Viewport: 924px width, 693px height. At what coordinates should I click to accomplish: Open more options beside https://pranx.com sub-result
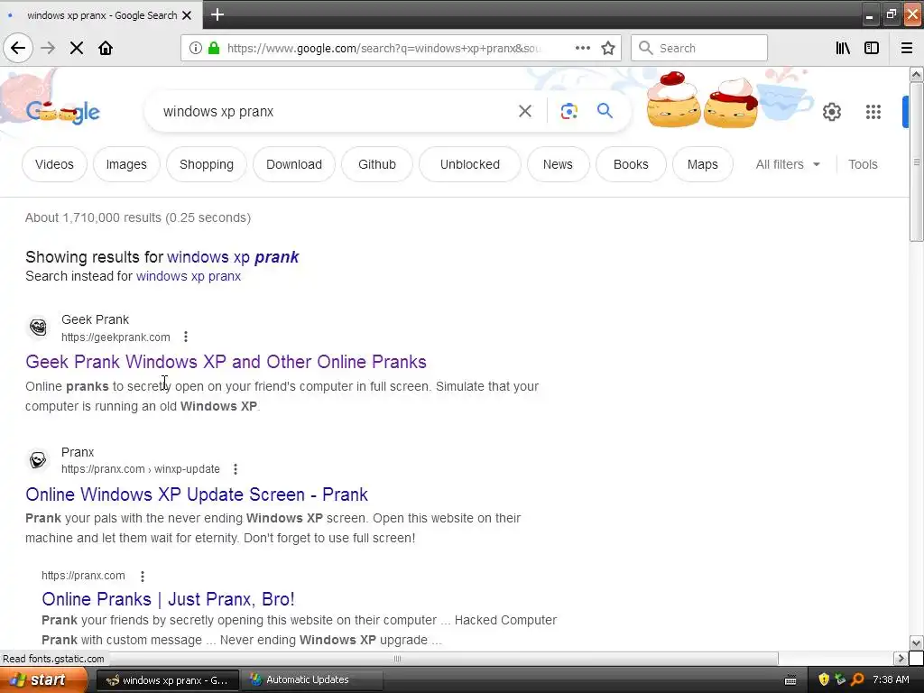(142, 576)
